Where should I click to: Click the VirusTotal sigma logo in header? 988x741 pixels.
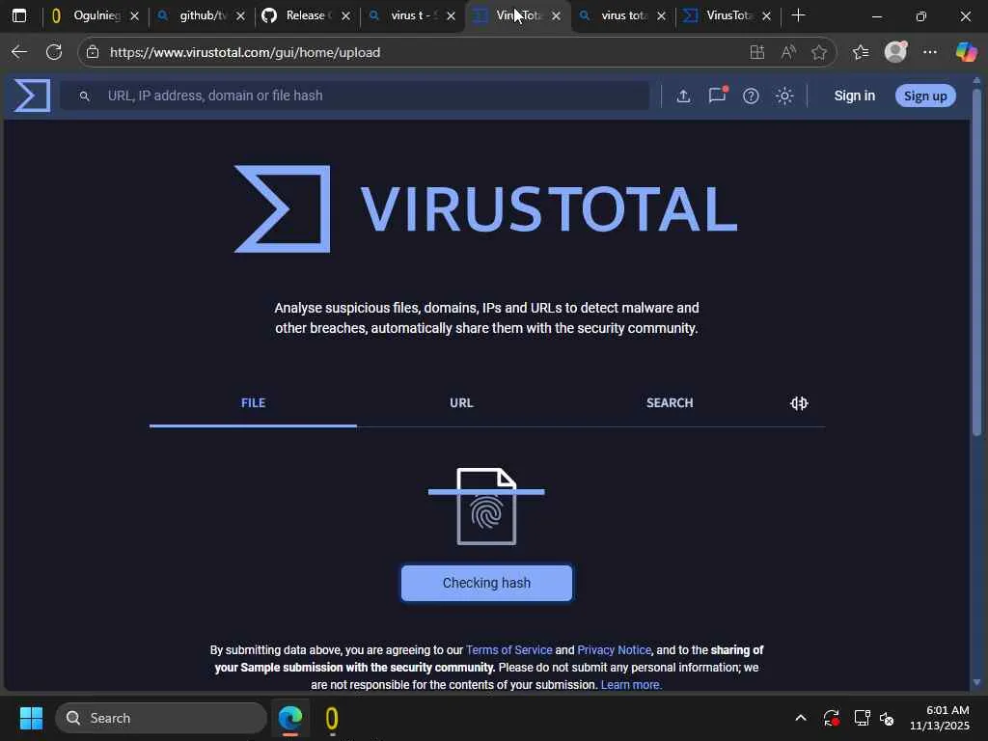[x=32, y=96]
